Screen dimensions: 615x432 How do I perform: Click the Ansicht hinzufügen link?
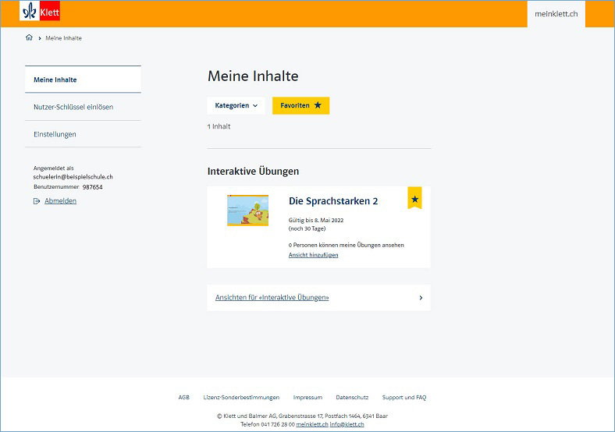click(x=314, y=255)
